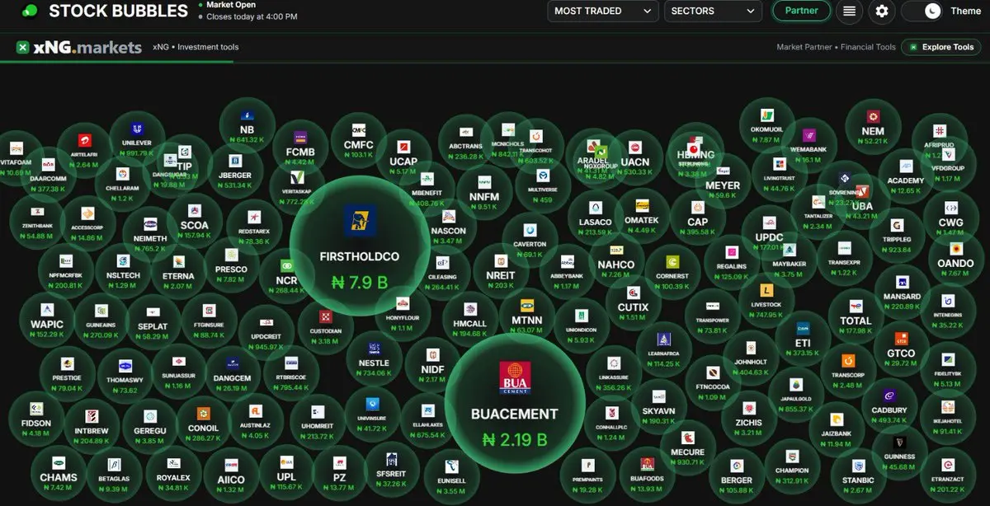This screenshot has width=990, height=506.
Task: Click the Stock Bubbles green logo
Action: click(31, 12)
